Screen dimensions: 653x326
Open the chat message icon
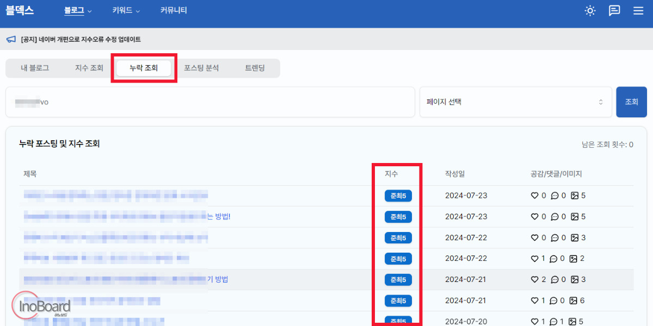point(614,11)
